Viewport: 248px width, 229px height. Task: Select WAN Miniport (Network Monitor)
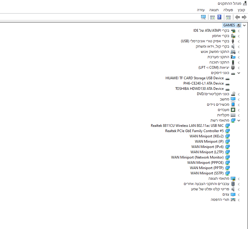198,157
